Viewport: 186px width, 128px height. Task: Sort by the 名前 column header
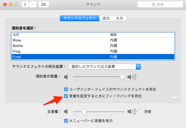coord(60,35)
